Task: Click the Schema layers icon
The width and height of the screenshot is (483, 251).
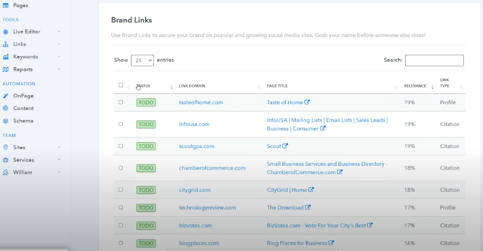Action: pos(5,121)
